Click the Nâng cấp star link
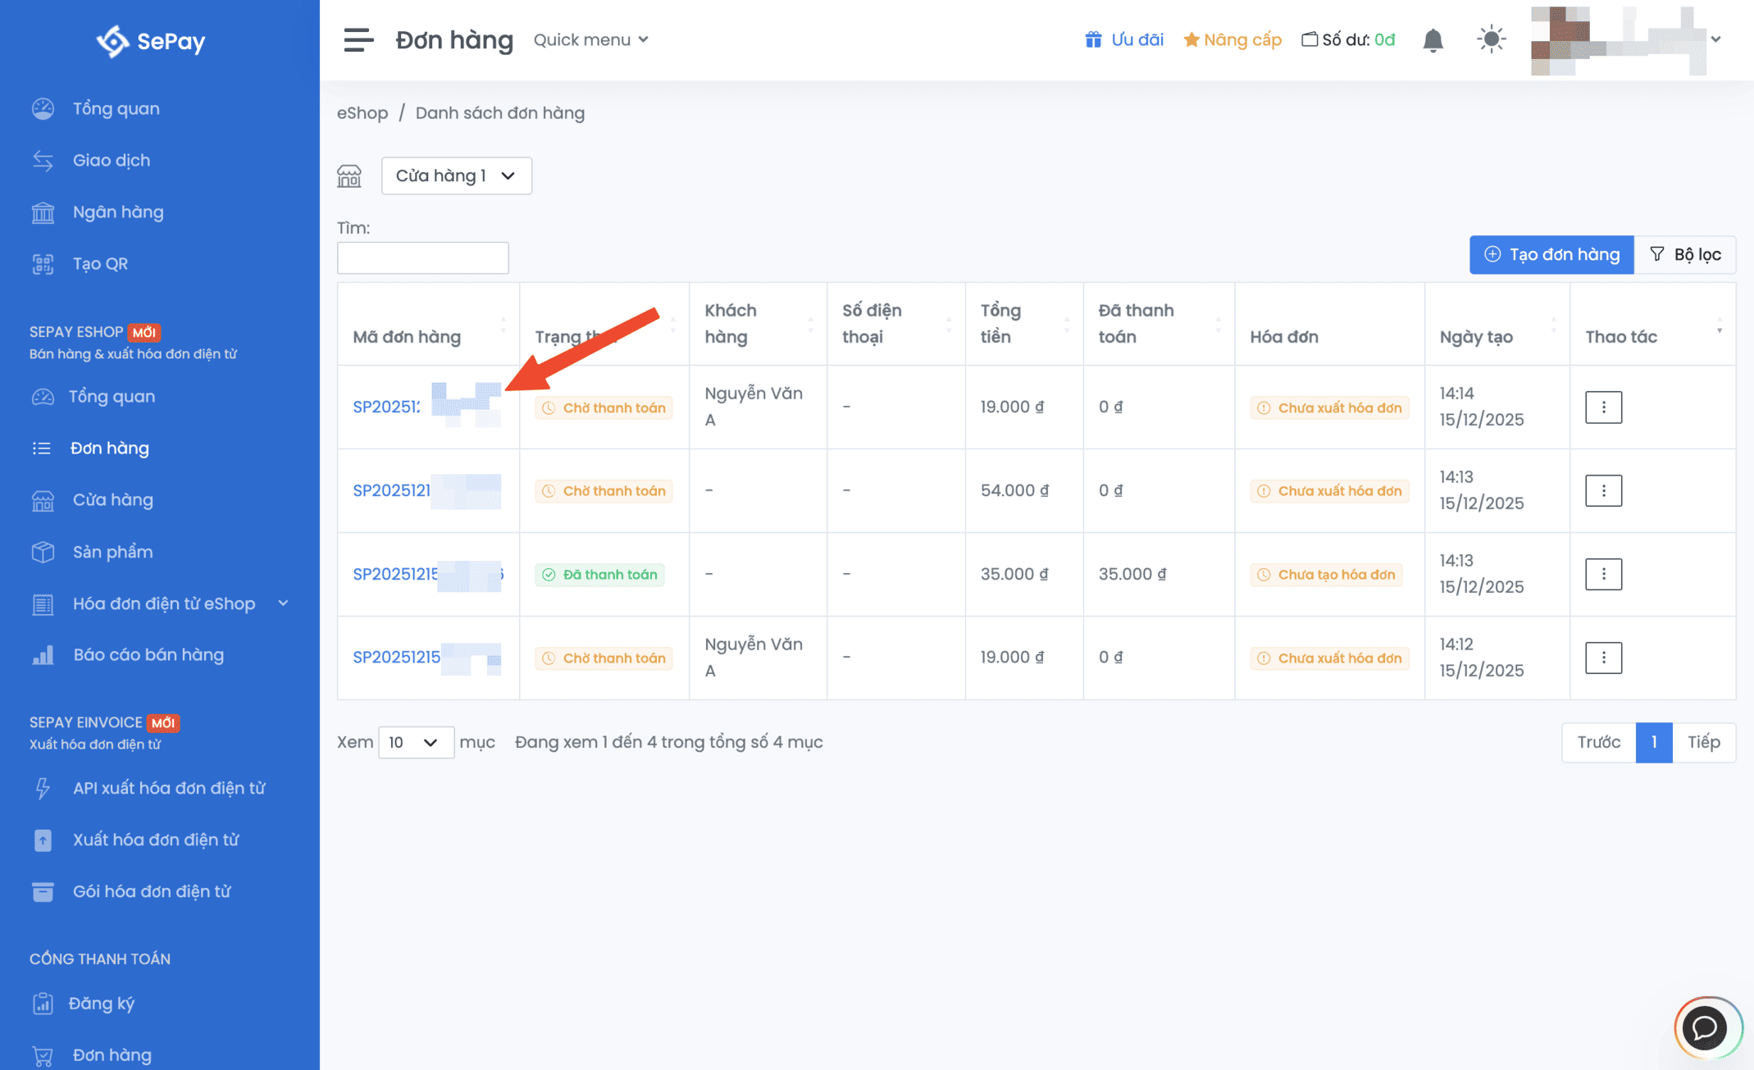Screen dimensions: 1754x1070 click(1232, 39)
